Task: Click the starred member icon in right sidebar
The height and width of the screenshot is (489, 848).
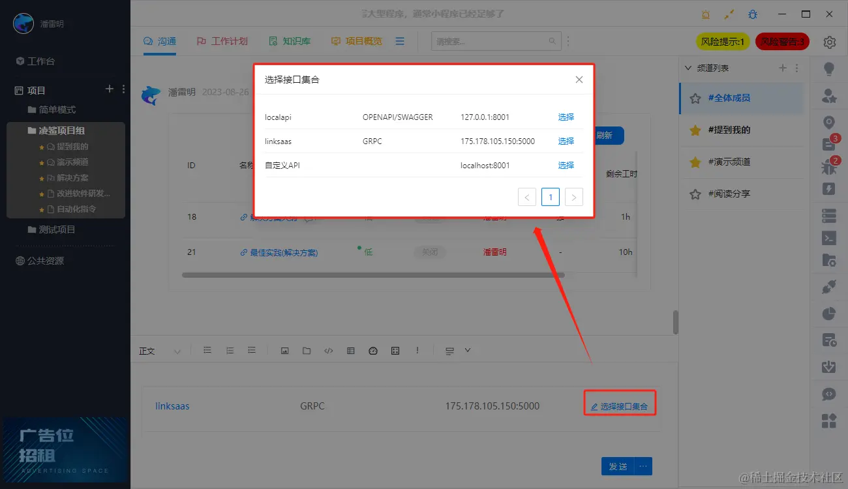Action: [829, 96]
